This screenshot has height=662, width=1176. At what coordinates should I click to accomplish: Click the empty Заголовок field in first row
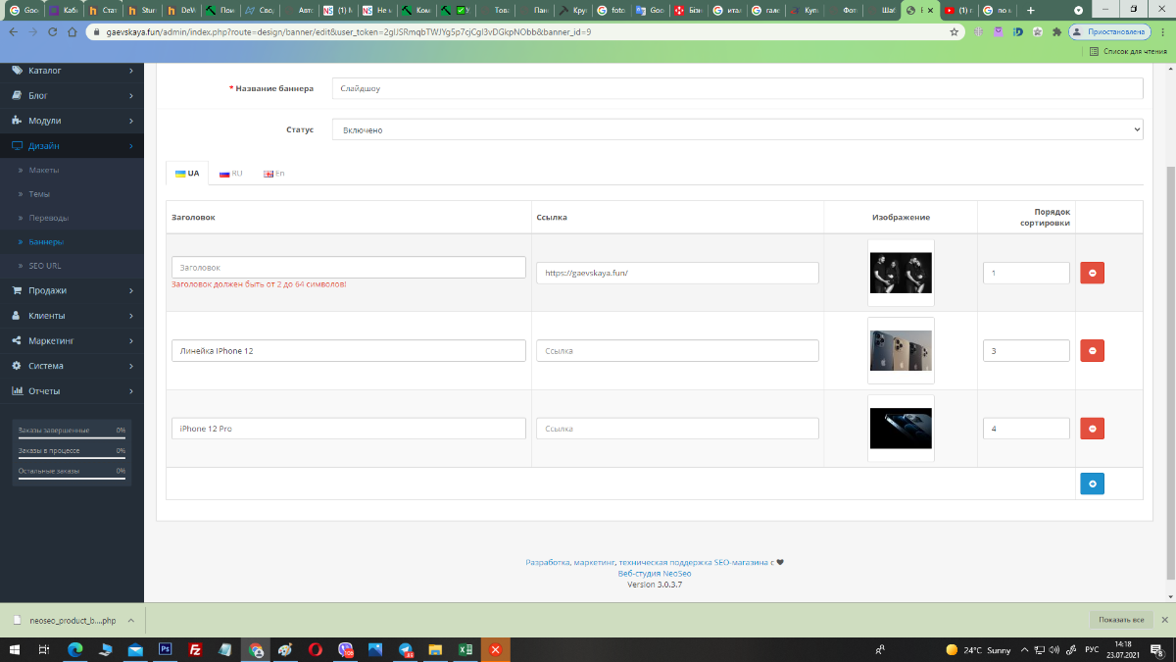[349, 267]
